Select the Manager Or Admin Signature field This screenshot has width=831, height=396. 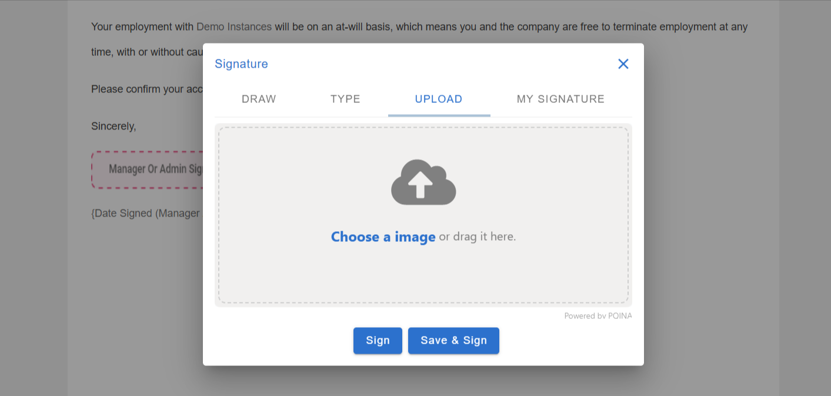click(x=148, y=169)
